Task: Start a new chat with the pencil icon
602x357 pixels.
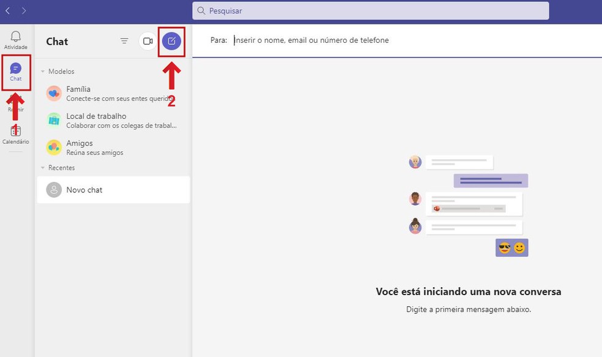Action: coord(171,41)
